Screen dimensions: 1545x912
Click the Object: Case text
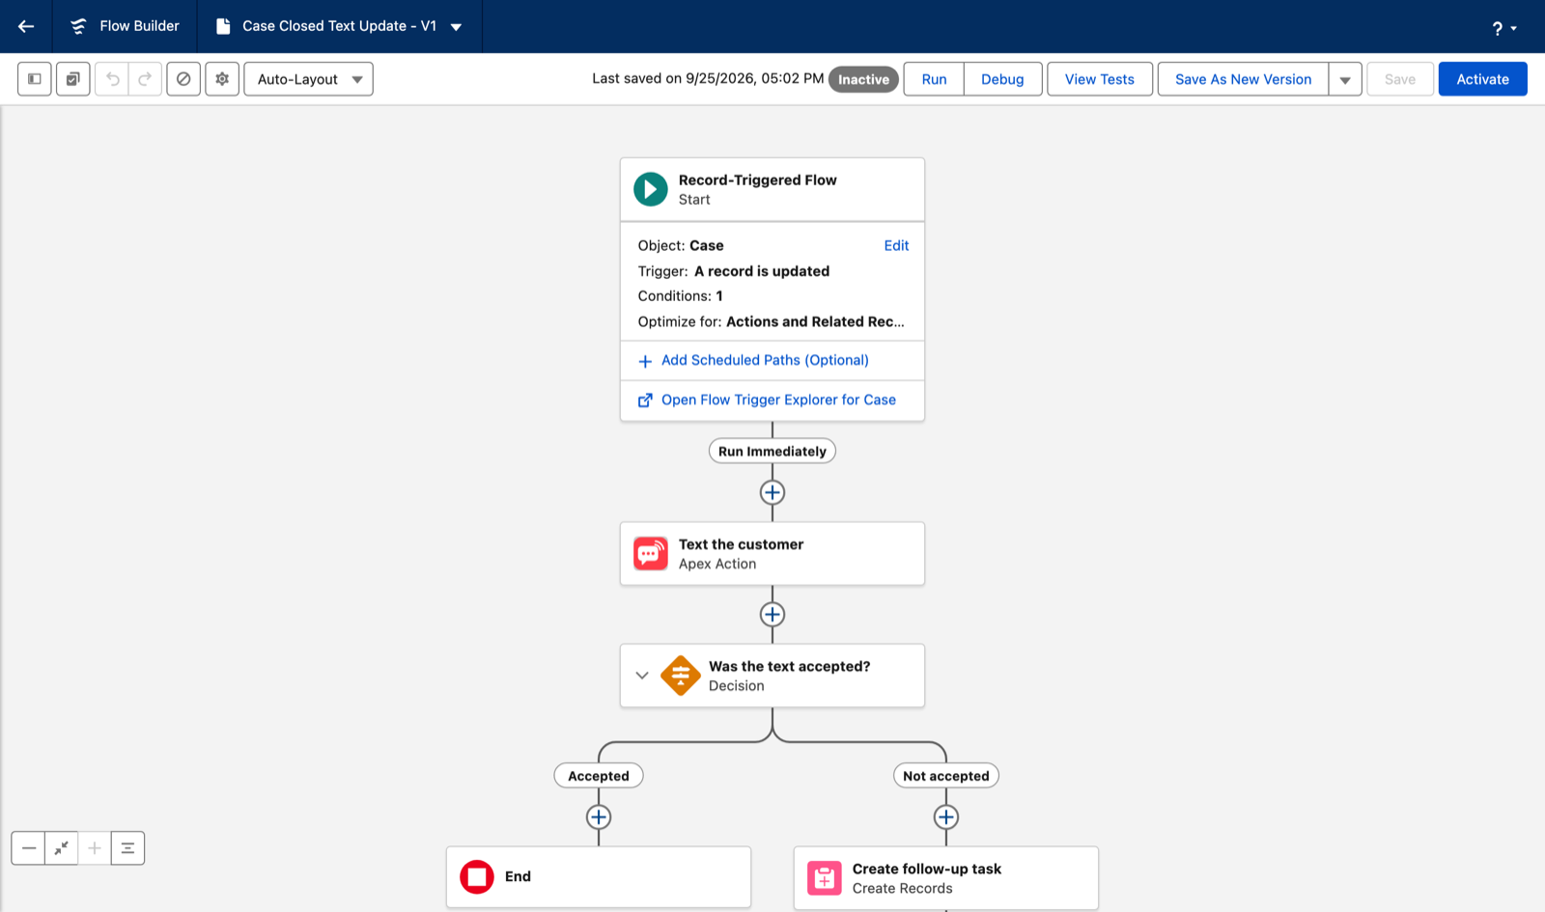681,245
